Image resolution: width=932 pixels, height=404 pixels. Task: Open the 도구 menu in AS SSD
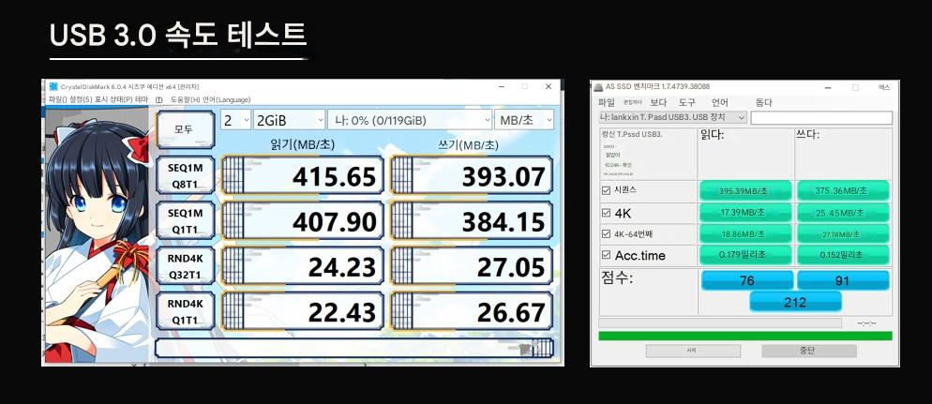click(687, 102)
